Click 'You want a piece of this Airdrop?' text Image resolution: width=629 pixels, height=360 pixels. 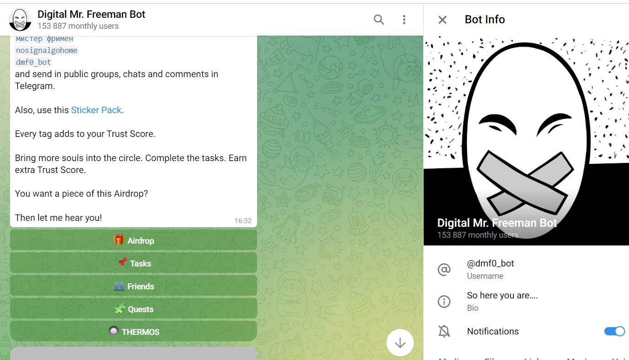81,193
